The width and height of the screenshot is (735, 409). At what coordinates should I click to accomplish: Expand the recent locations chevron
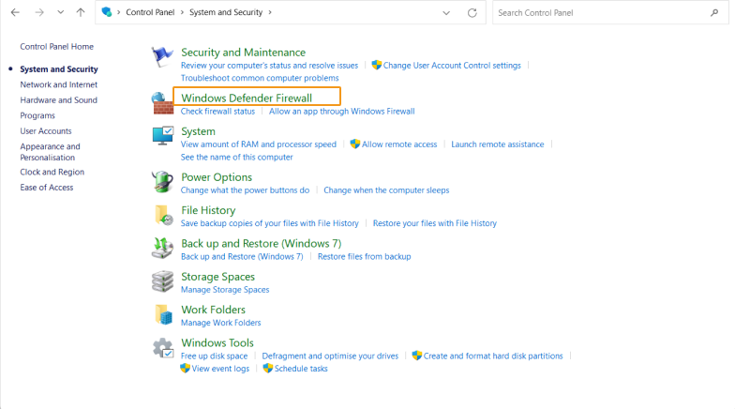click(x=61, y=13)
